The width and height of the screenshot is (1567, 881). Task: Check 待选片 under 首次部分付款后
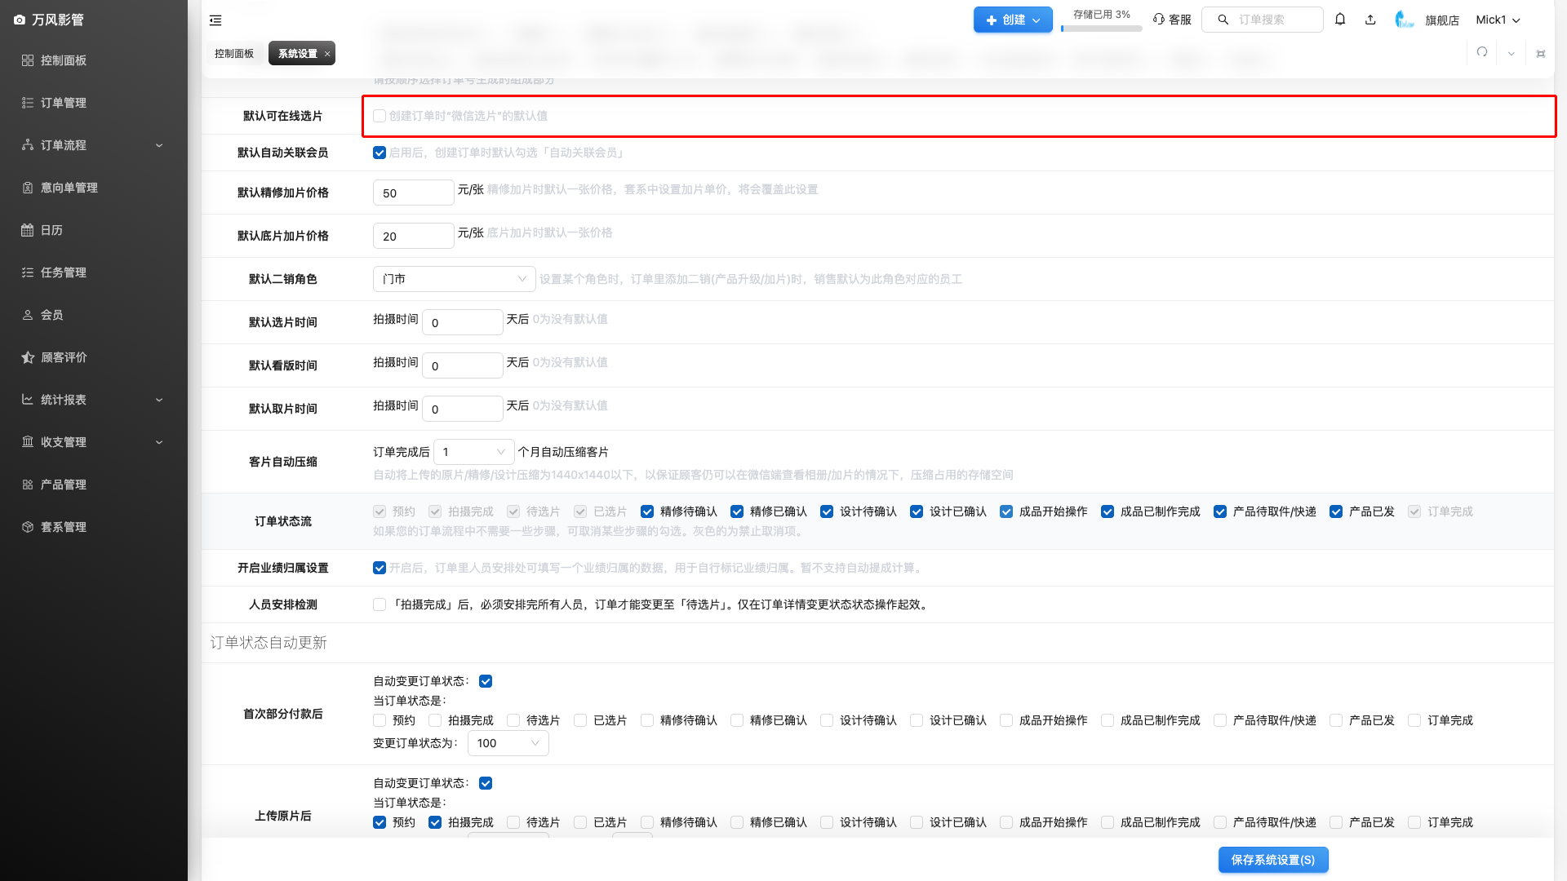pyautogui.click(x=513, y=720)
